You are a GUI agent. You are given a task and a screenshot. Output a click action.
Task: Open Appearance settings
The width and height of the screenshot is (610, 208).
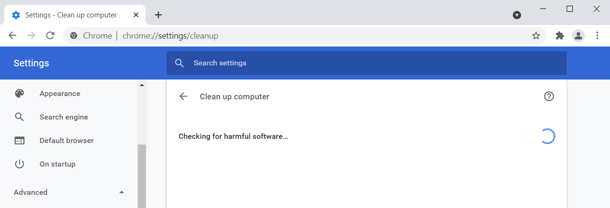coord(60,94)
